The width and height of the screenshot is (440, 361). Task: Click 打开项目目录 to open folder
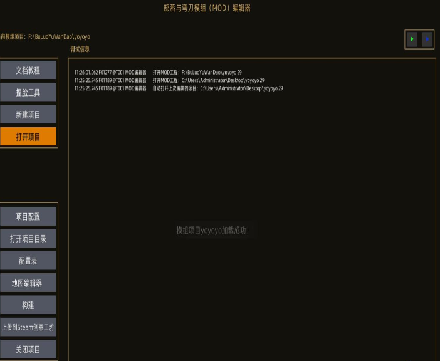tap(28, 238)
